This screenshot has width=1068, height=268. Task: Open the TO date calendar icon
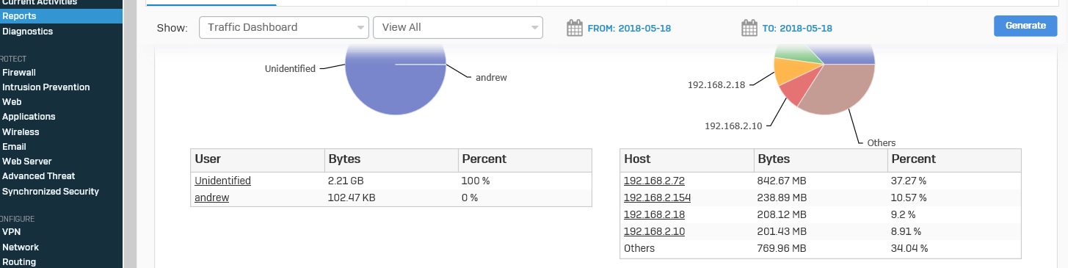pyautogui.click(x=749, y=28)
